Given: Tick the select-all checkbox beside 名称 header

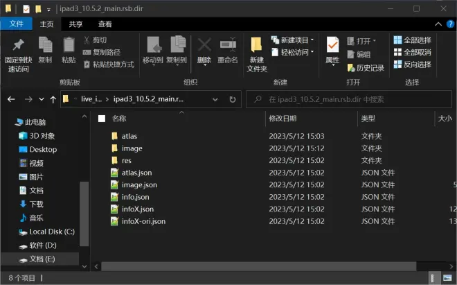Looking at the screenshot, I should click(102, 119).
